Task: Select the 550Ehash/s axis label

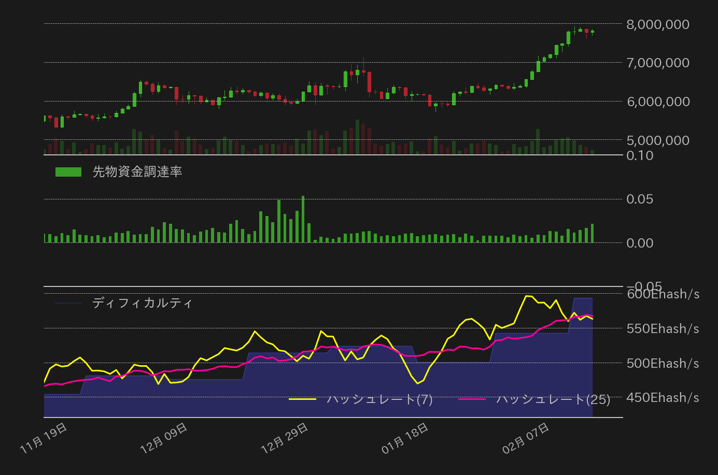Action: (663, 329)
